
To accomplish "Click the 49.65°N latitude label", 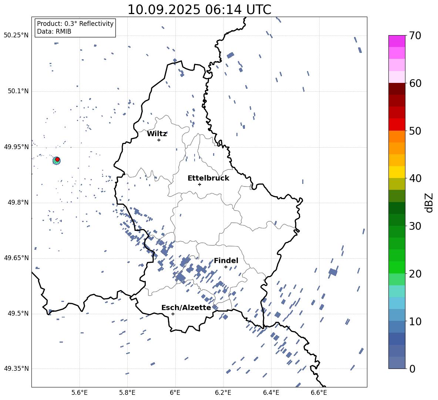I will coord(16,258).
